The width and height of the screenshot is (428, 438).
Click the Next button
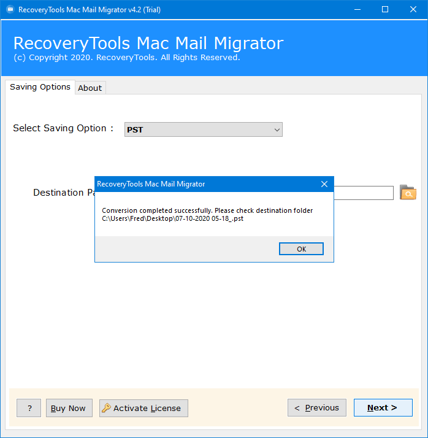click(383, 408)
